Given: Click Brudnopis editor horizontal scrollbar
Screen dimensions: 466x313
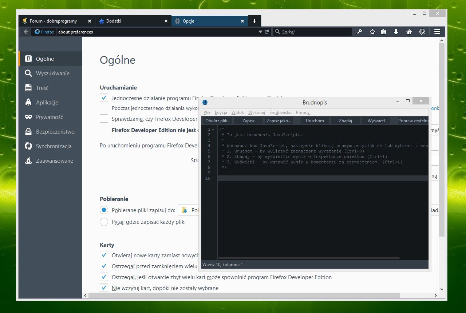Looking at the screenshot, I should (309, 258).
